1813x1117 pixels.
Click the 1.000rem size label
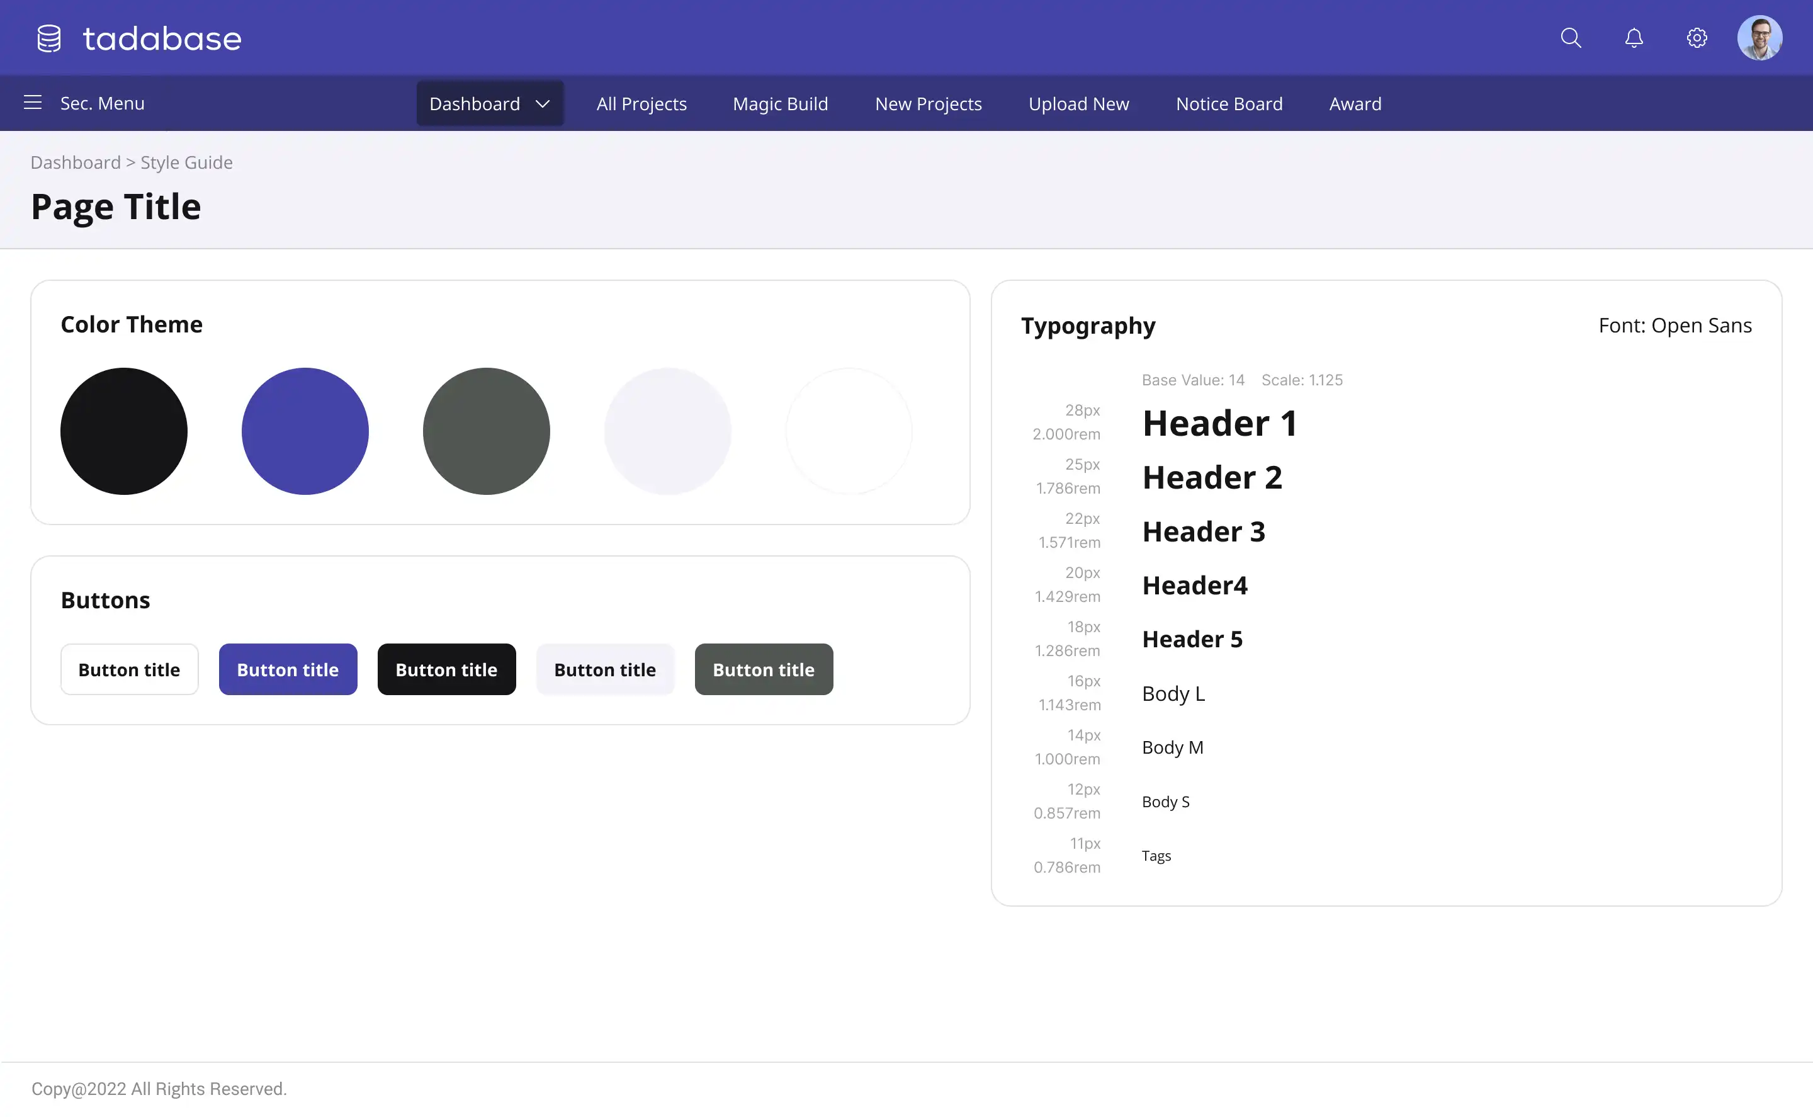pyautogui.click(x=1067, y=759)
